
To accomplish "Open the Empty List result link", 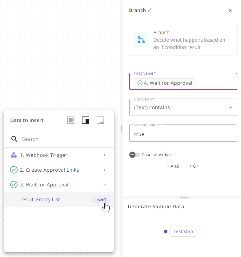I will (x=48, y=199).
